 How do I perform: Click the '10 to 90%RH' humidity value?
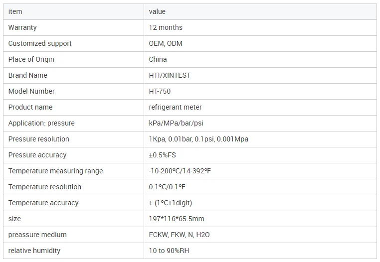pos(169,251)
